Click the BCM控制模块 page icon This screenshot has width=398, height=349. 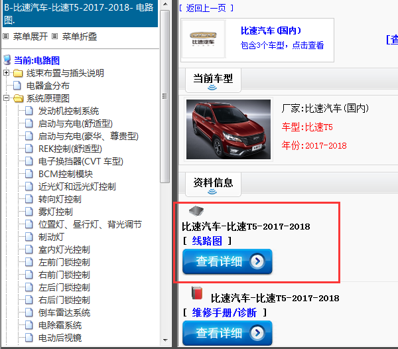point(29,174)
